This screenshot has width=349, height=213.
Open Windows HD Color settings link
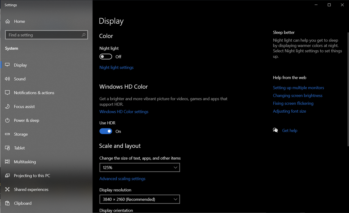(x=124, y=112)
